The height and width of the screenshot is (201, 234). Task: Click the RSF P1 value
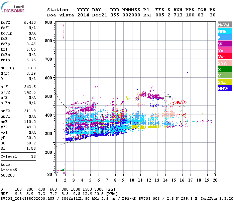148,15
